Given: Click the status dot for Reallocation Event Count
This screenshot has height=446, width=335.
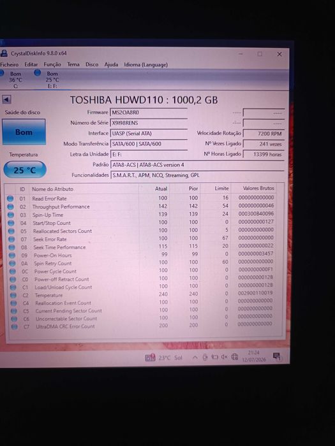Looking at the screenshot, I should pyautogui.click(x=14, y=303).
